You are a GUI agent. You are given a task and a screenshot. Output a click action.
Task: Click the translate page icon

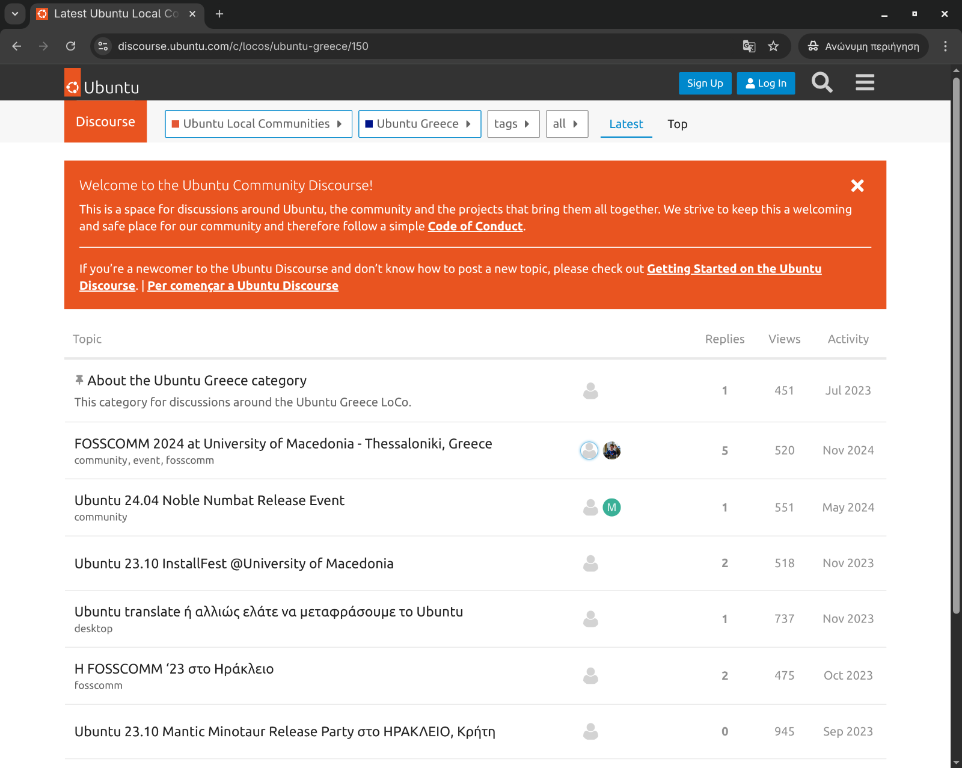pyautogui.click(x=749, y=46)
